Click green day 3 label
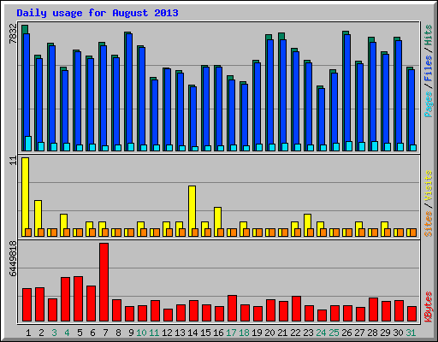Image resolution: width=438 pixels, height=342 pixels. pos(54,333)
